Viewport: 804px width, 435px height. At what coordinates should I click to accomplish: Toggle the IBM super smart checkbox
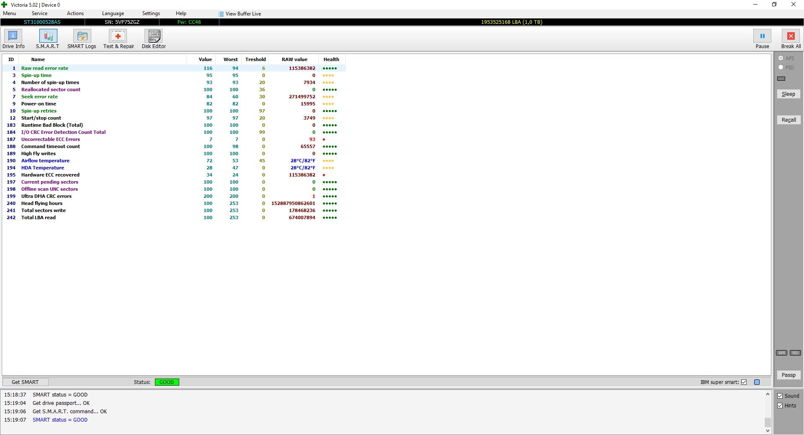[x=744, y=382]
